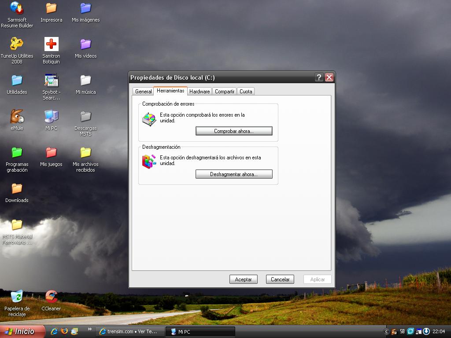Expand hidden Quick Launch items chevron

point(90,329)
